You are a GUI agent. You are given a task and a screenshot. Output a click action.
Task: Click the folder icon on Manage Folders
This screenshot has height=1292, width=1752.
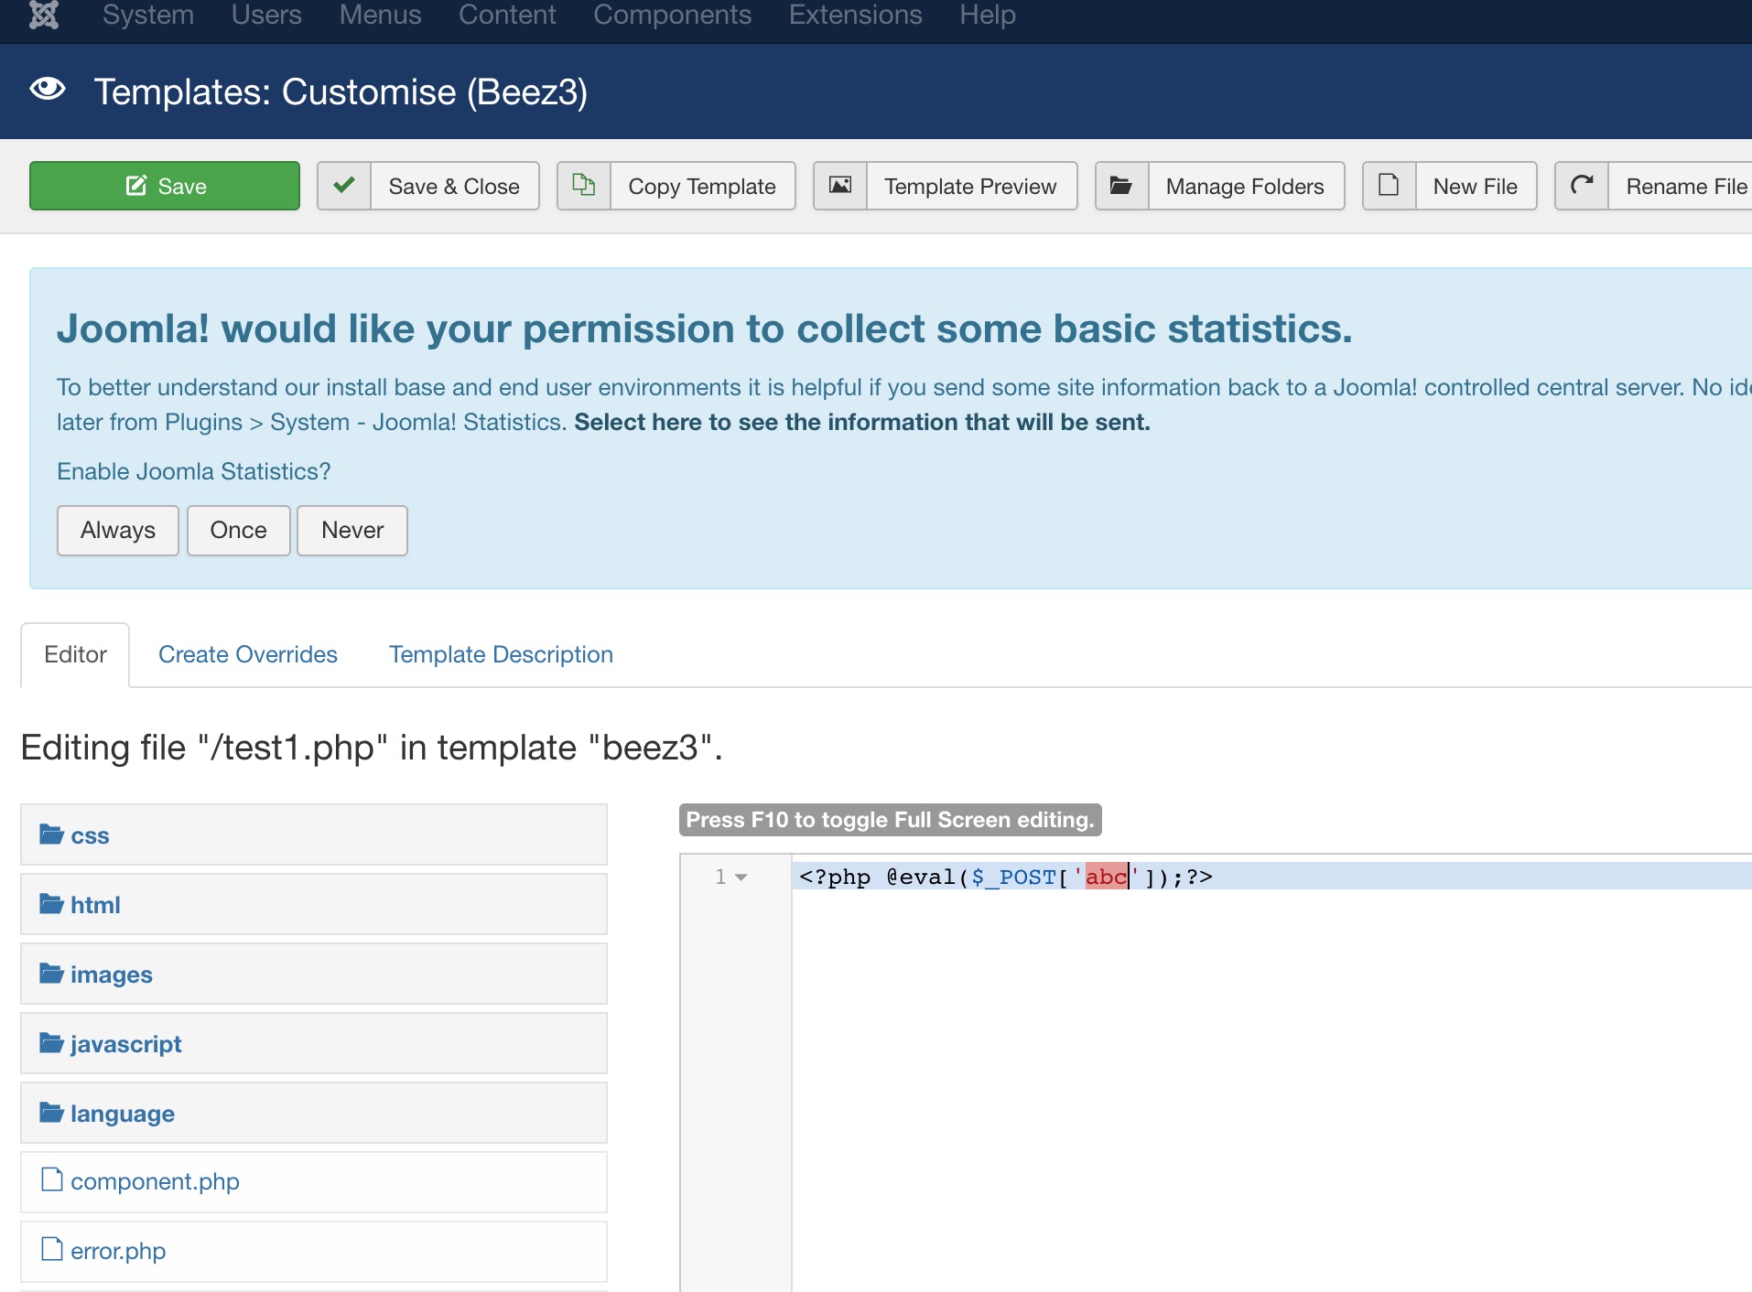tap(1121, 186)
